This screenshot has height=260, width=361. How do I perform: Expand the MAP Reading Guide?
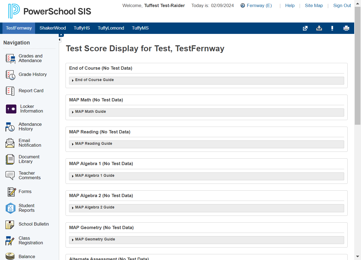pyautogui.click(x=206, y=144)
